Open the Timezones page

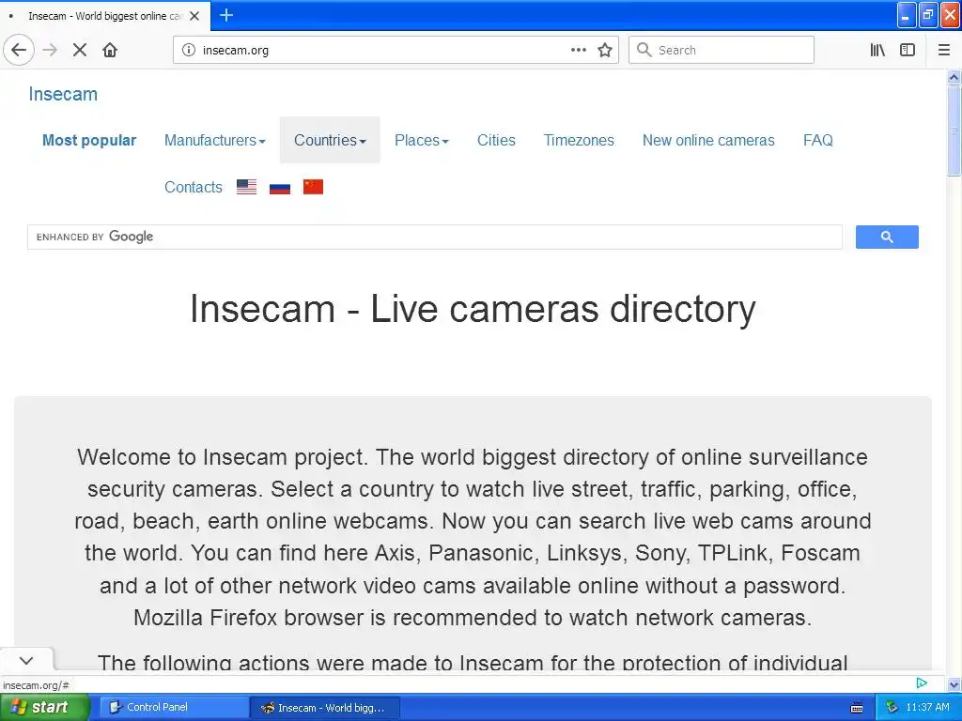coord(579,141)
